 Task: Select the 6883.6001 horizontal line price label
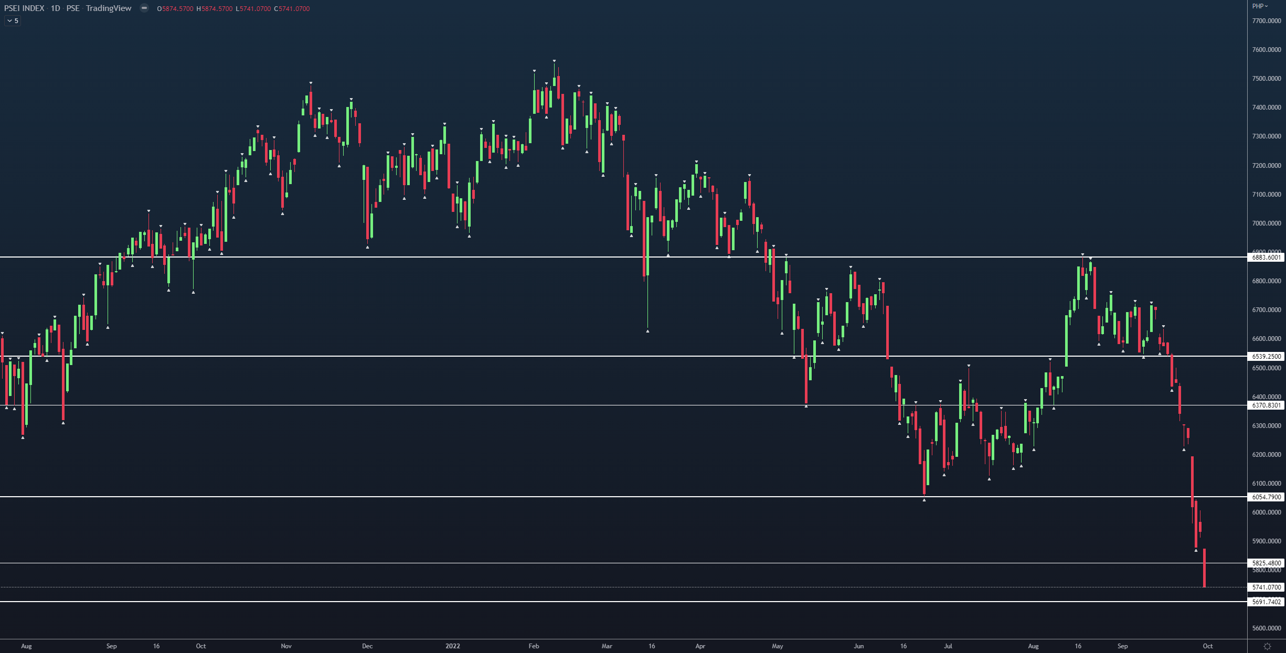point(1266,257)
